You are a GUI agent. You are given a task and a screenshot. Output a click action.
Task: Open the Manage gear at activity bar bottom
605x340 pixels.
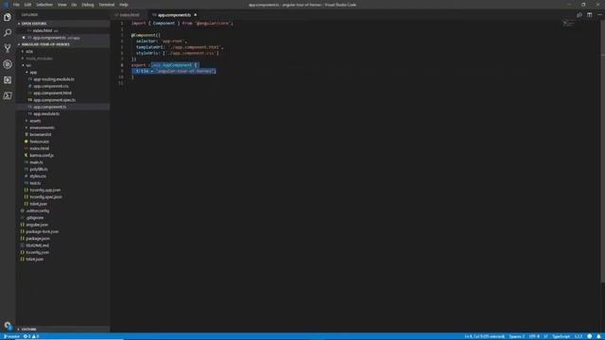click(x=8, y=325)
